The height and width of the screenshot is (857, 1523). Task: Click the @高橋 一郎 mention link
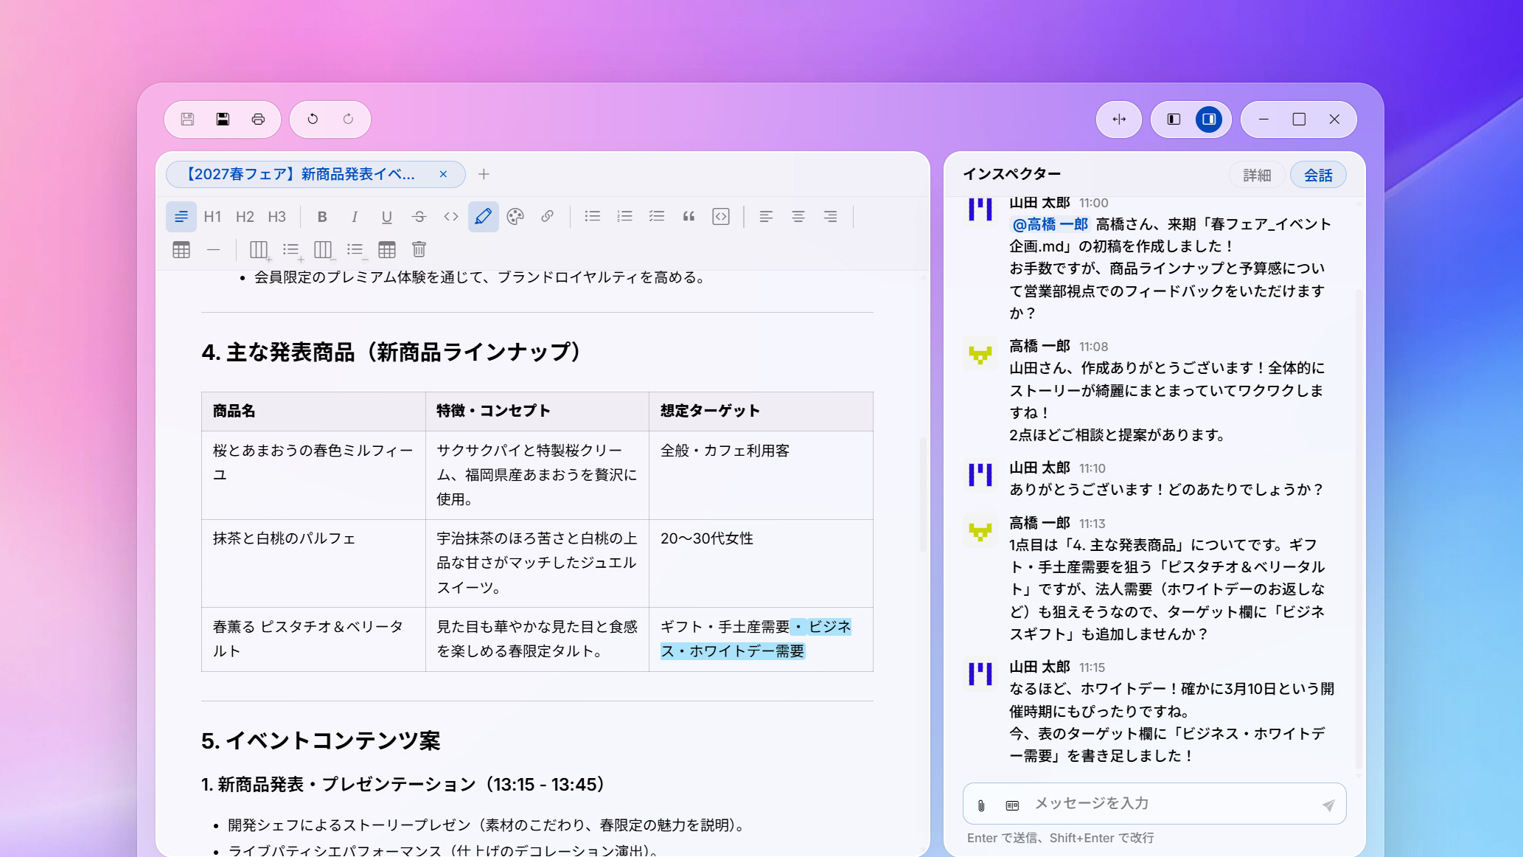[1050, 224]
